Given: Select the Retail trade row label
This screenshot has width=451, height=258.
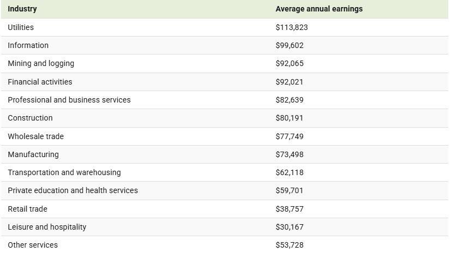Looking at the screenshot, I should point(27,209).
